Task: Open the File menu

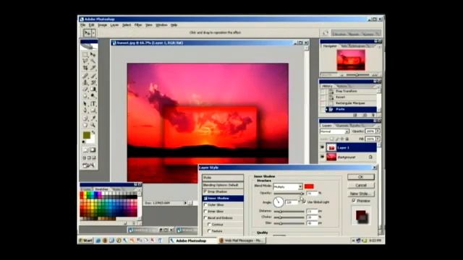Action: click(x=83, y=25)
